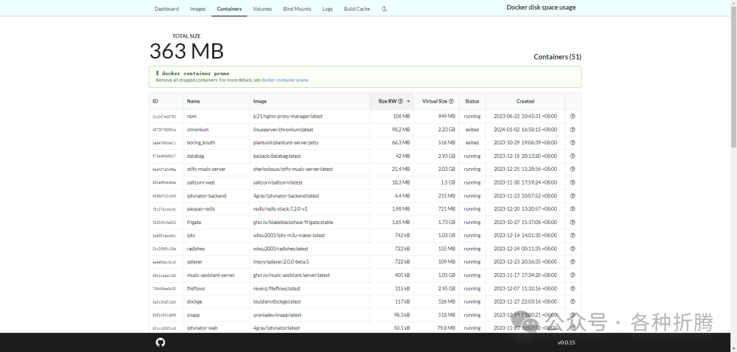Click the exited status in the chromium row
The width and height of the screenshot is (737, 352).
coord(472,129)
